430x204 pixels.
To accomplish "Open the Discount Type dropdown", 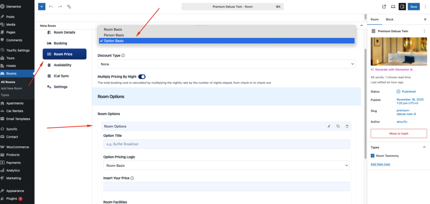I will pyautogui.click(x=226, y=64).
